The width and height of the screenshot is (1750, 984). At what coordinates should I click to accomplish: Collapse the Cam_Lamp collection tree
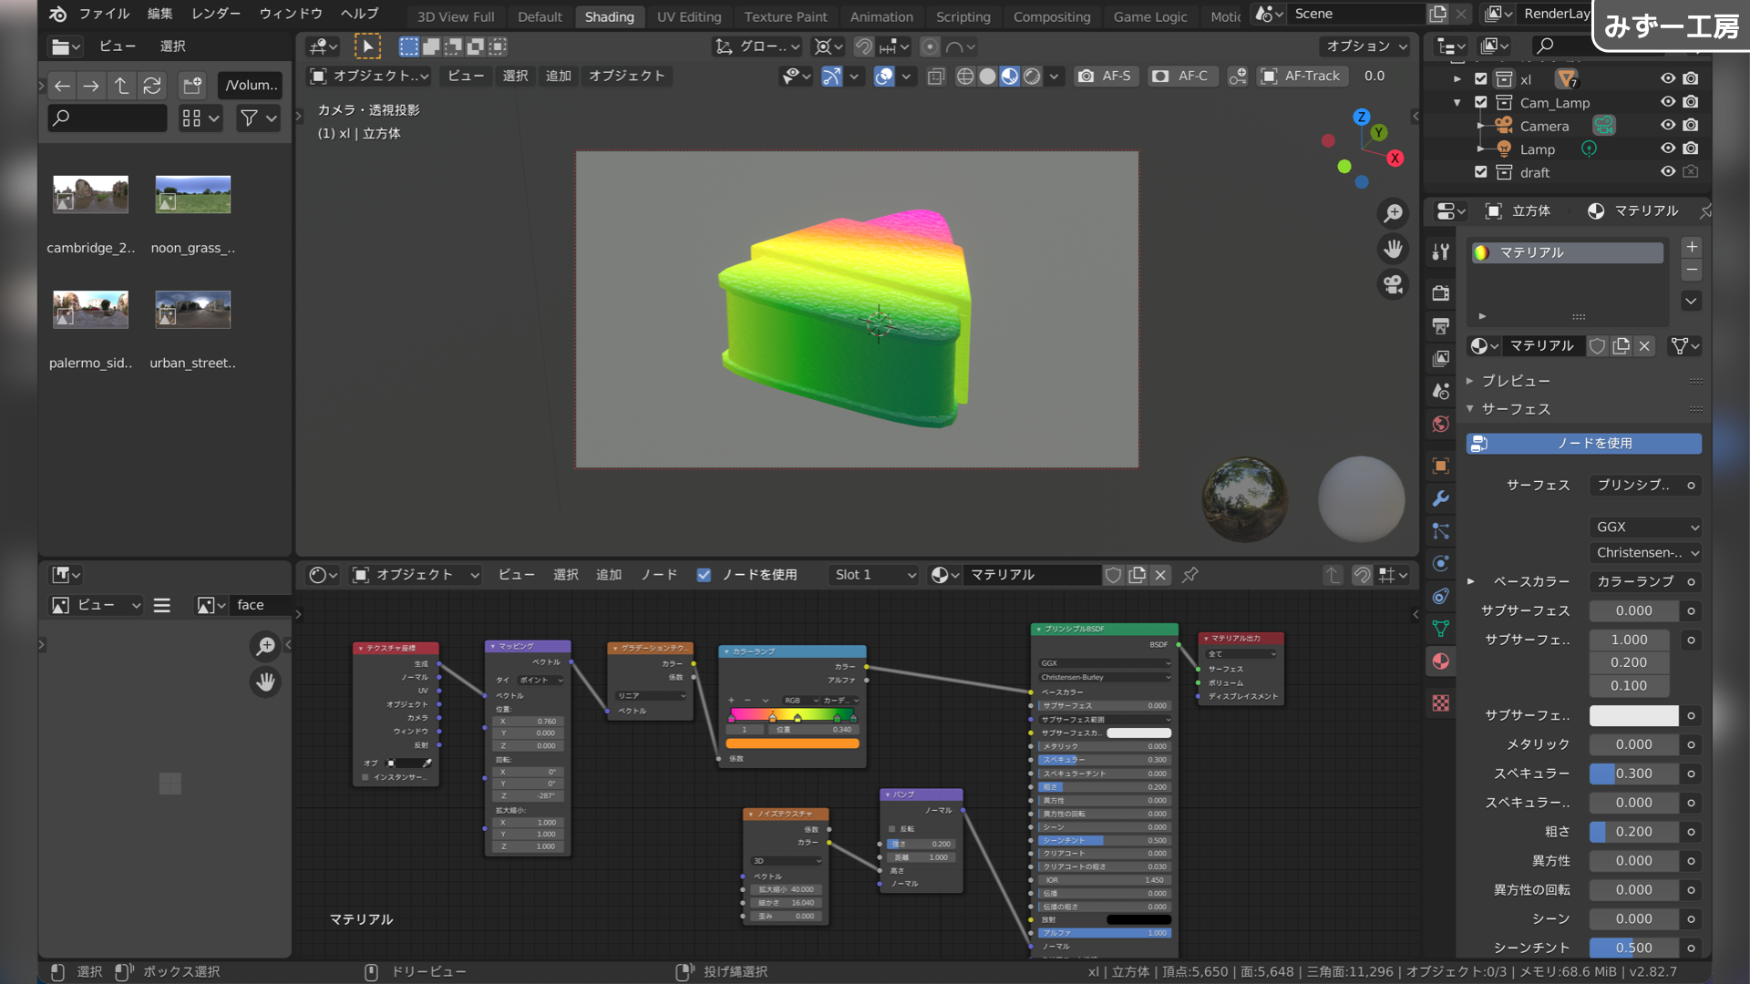click(x=1457, y=102)
